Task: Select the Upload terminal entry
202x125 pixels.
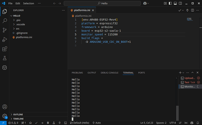Action: [190, 78]
